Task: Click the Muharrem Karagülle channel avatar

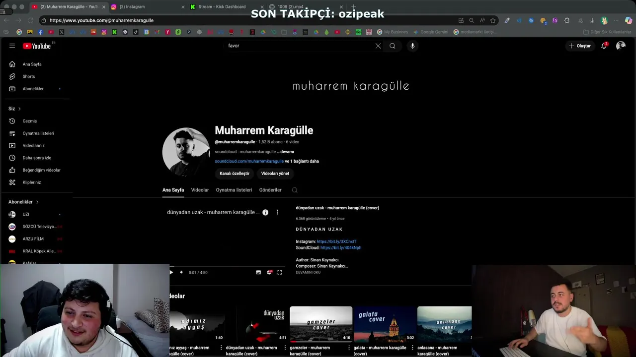Action: tap(186, 152)
